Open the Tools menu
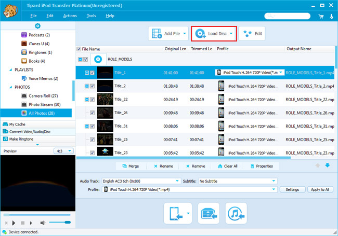This screenshot has width=338, height=236. (91, 16)
